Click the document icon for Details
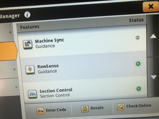Image resolution: width=159 pixels, height=119 pixels. point(85,109)
